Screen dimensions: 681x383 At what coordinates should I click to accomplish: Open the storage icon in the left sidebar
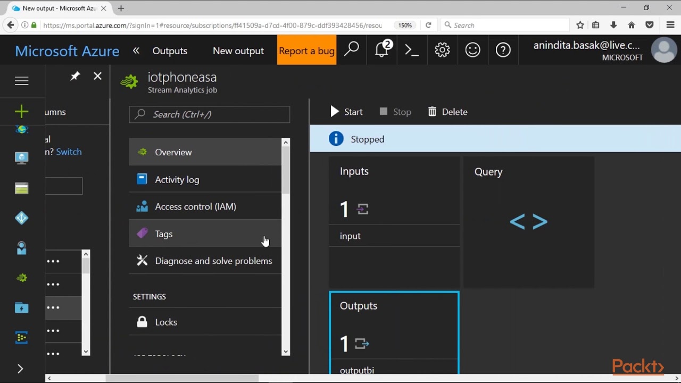pyautogui.click(x=22, y=188)
